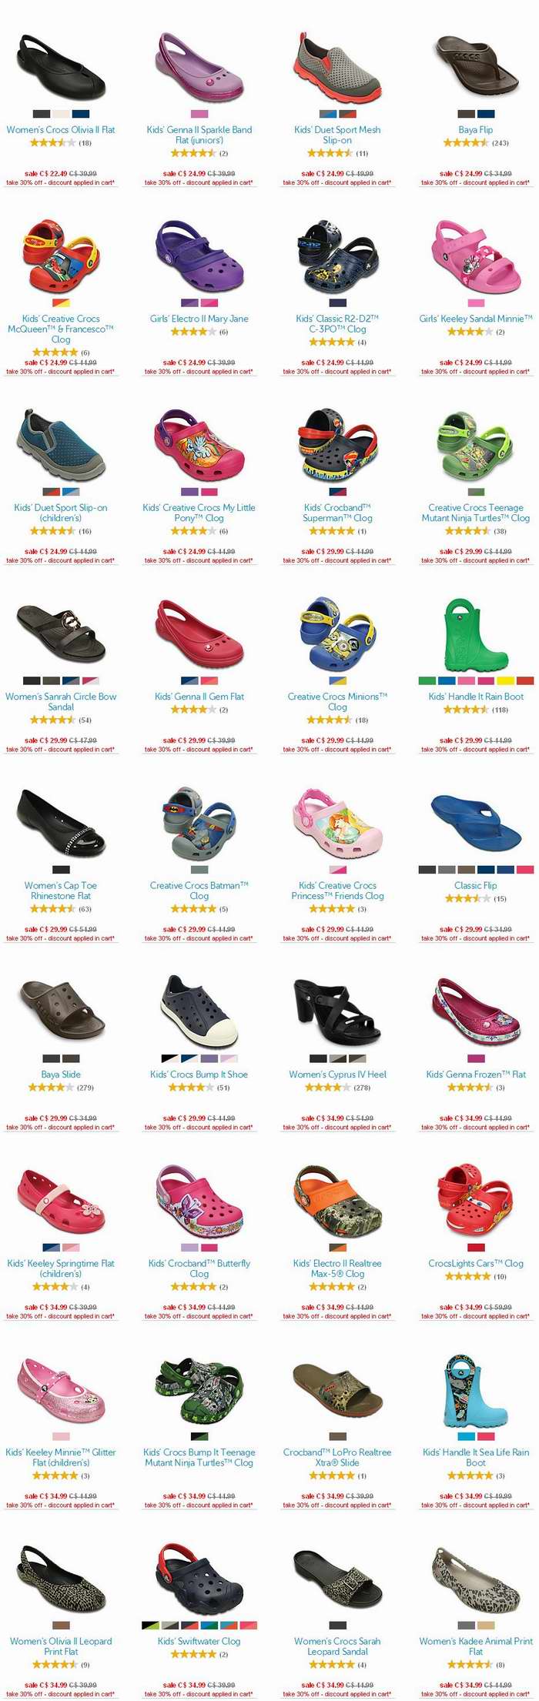The width and height of the screenshot is (539, 1701).
Task: Open Baya Flip product image
Action: pos(476,67)
